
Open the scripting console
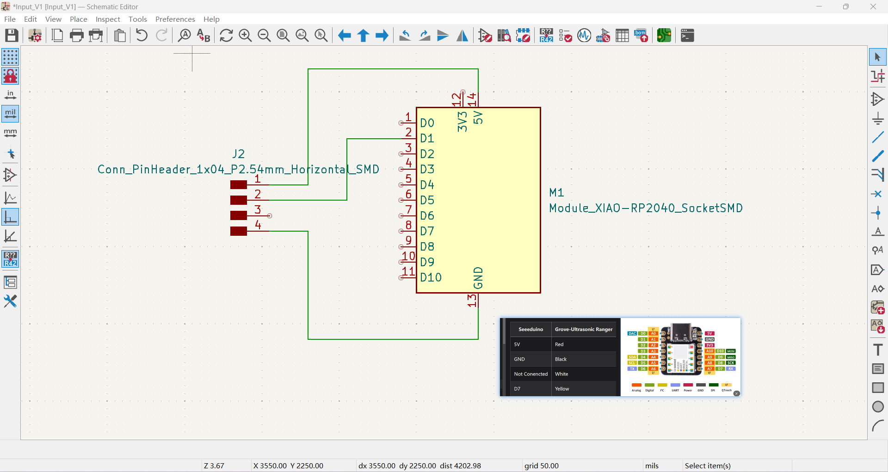click(x=687, y=36)
